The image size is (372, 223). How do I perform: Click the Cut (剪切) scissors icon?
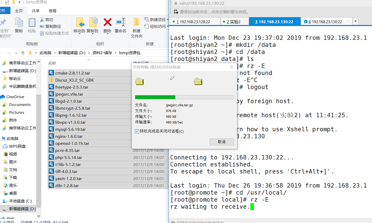coord(42,20)
